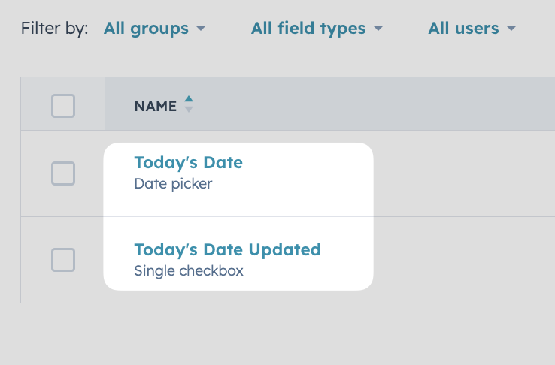Screen dimensions: 555x365
Task: Click the Date picker field type text
Action: point(173,184)
